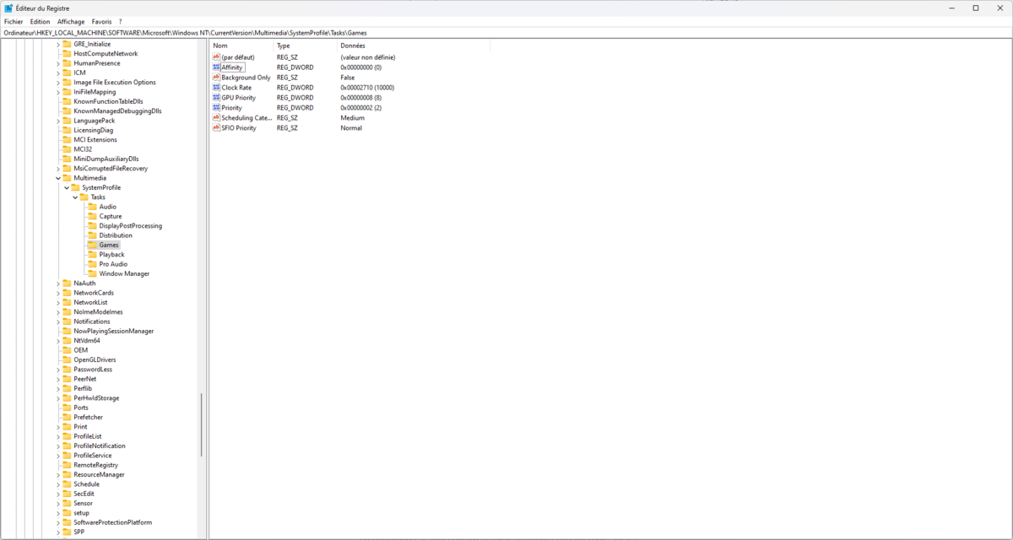The height and width of the screenshot is (540, 1013).
Task: Select the MCI Extensions key
Action: tap(95, 139)
